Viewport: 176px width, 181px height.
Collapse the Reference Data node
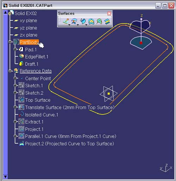pos(10,71)
